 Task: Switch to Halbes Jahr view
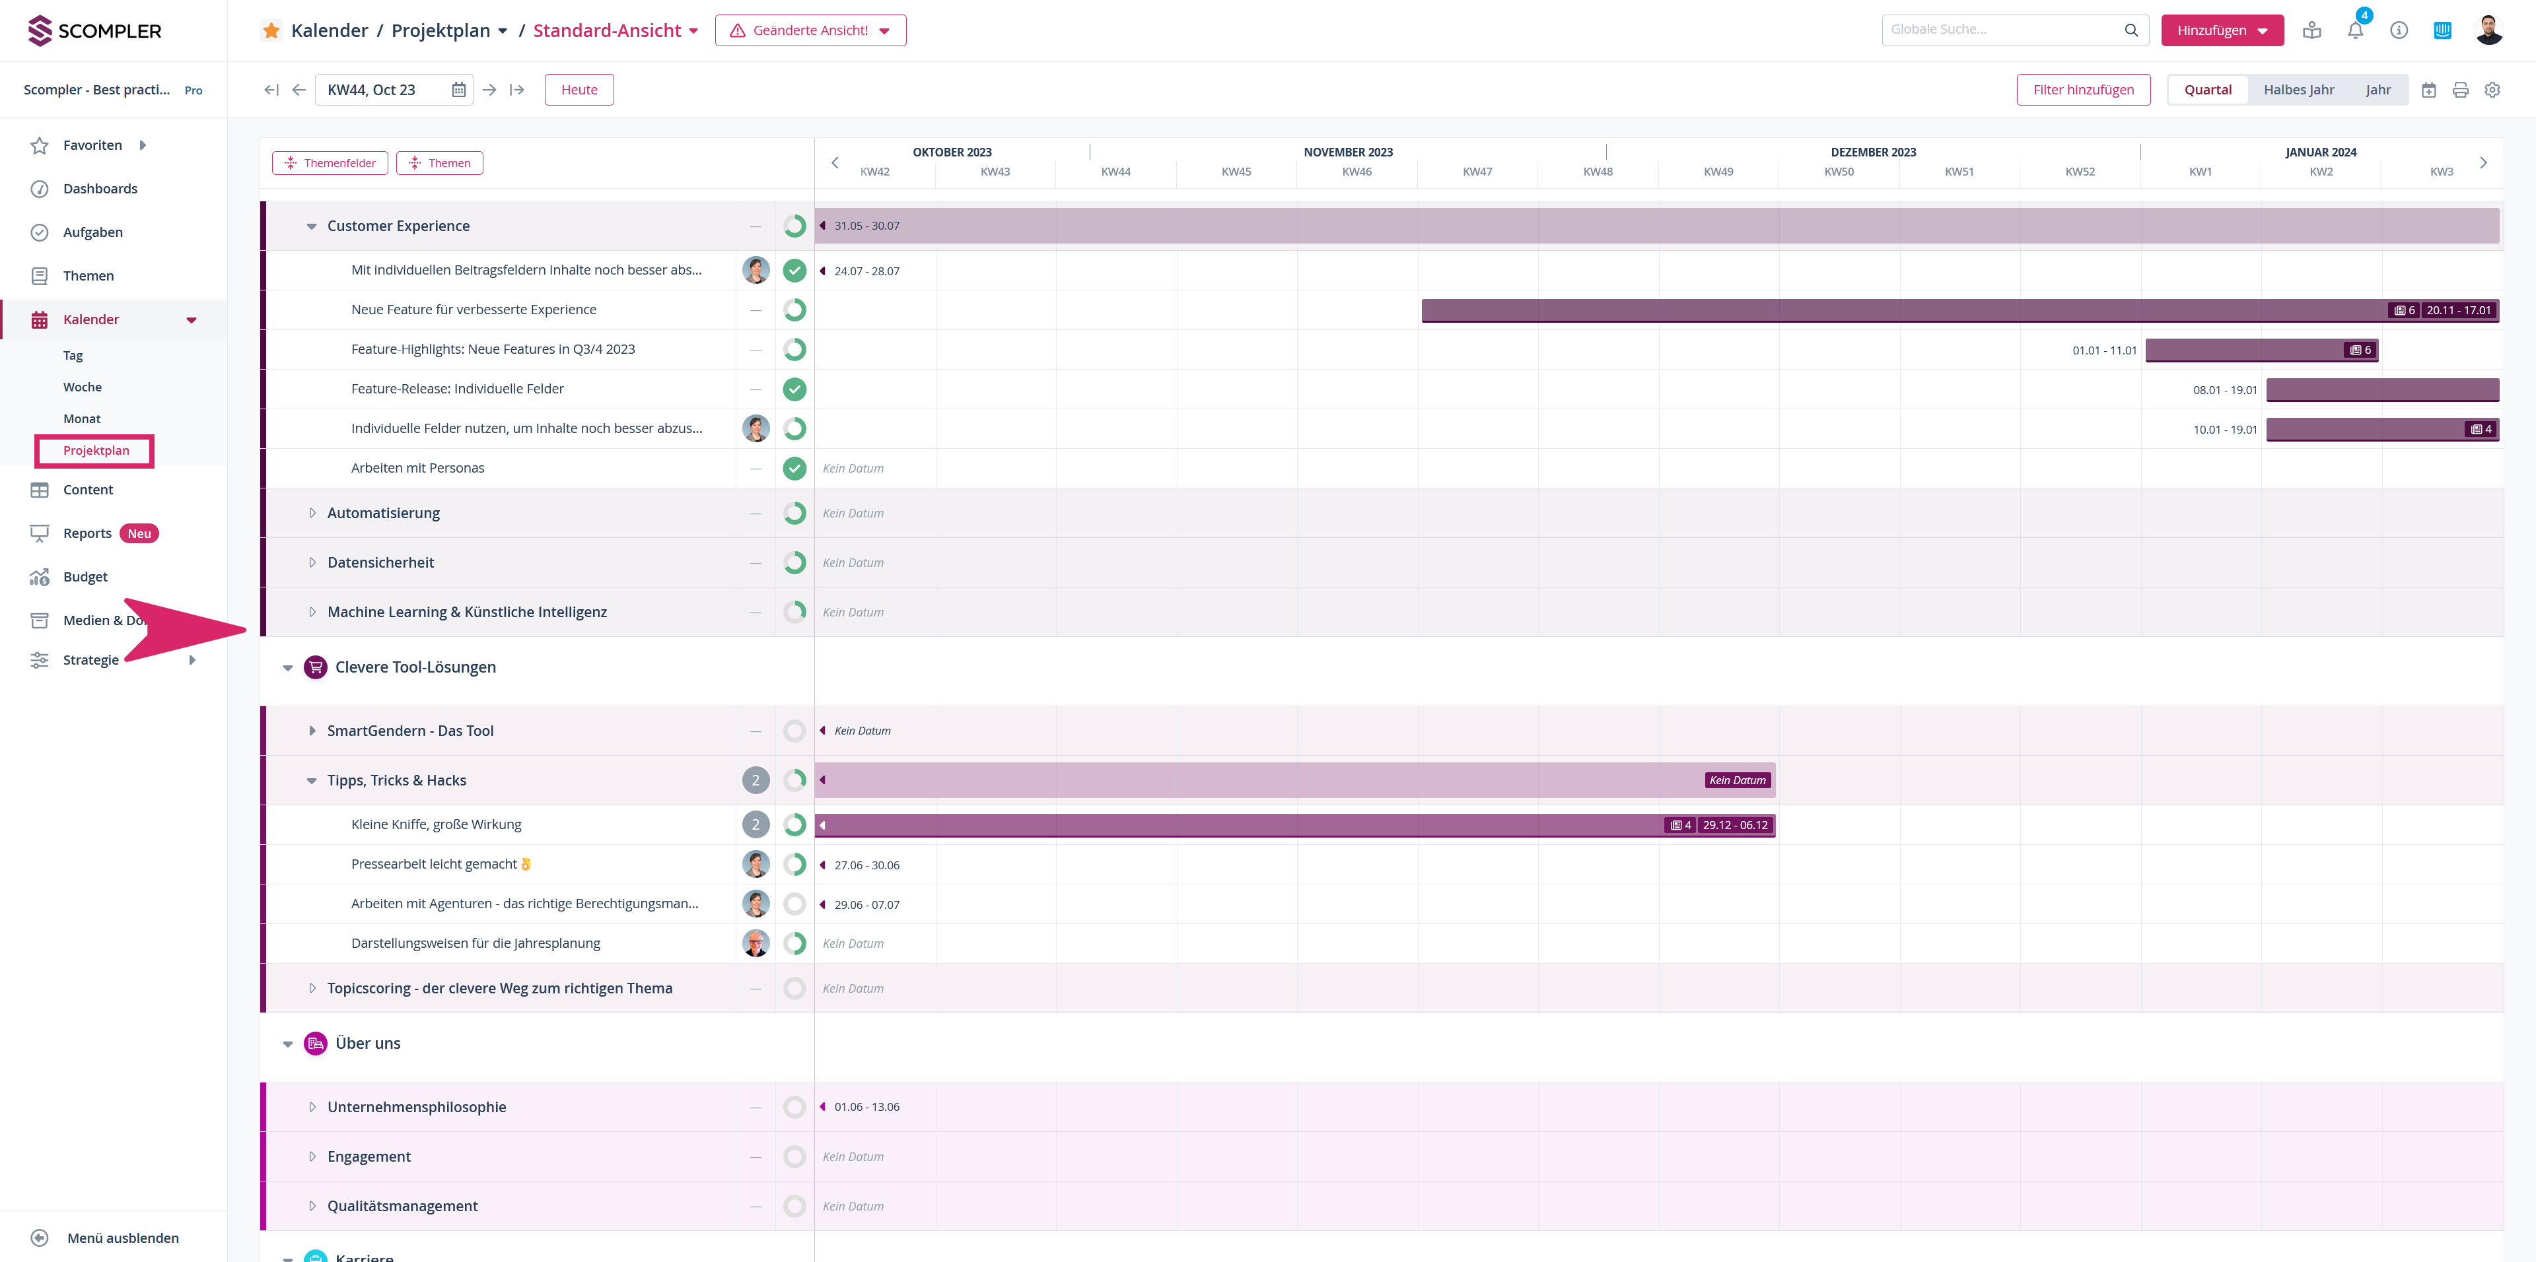[2298, 90]
